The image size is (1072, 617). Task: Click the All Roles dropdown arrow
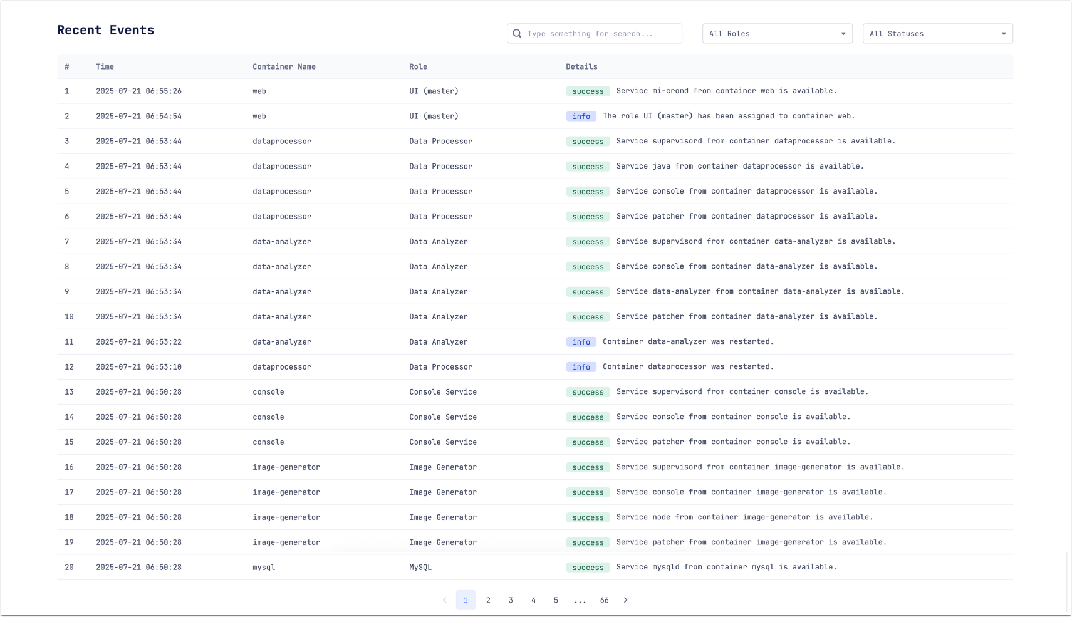pos(843,34)
